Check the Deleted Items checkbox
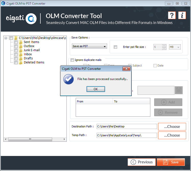Viewport: 191px width, 171px height. click(x=16, y=62)
